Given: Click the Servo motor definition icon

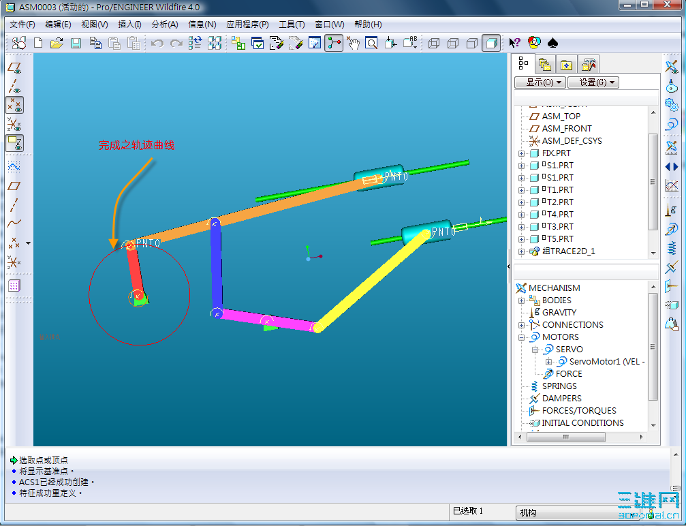Looking at the screenshot, I should (671, 124).
